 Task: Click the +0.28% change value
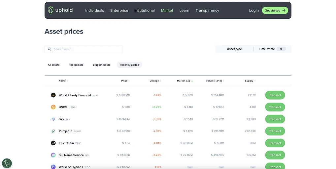pyautogui.click(x=156, y=107)
